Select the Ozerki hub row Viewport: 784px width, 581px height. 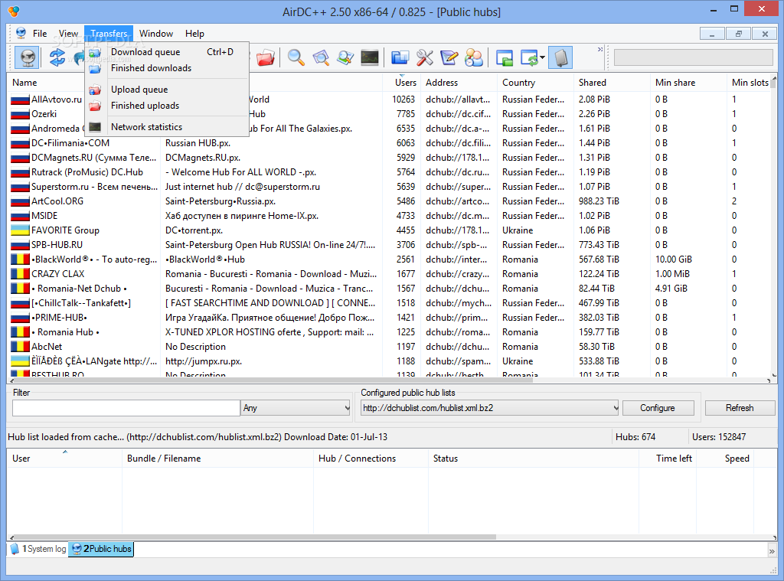point(389,114)
